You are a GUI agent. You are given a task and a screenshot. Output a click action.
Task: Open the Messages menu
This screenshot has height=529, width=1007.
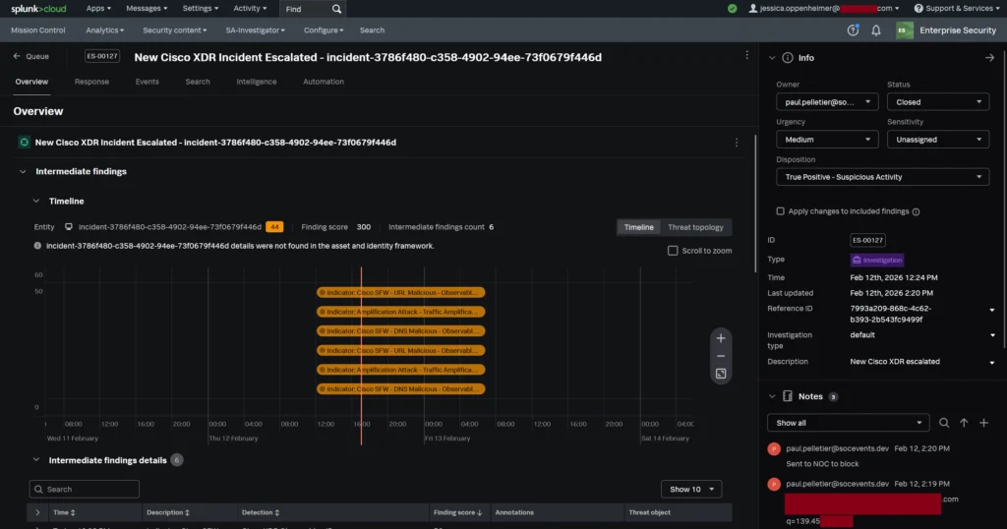point(147,8)
